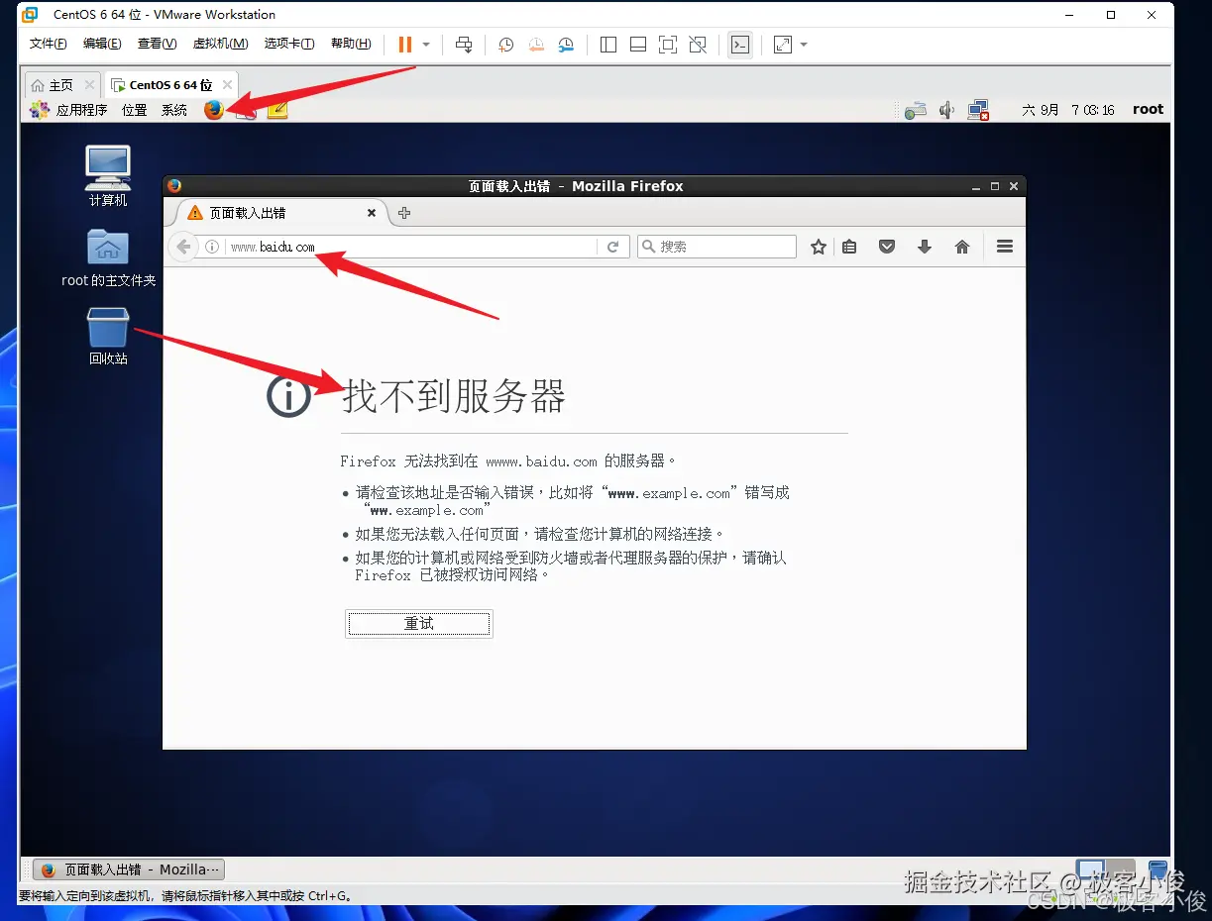Screen dimensions: 1212x921
Task: Open the 选项卡(T) menu
Action: click(x=289, y=44)
